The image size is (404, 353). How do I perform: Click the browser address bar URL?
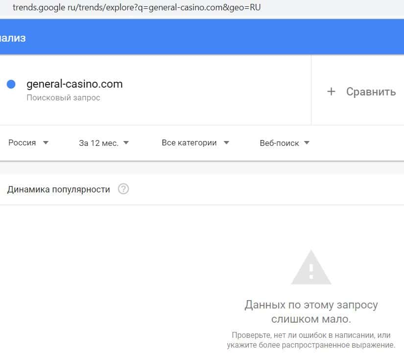133,8
